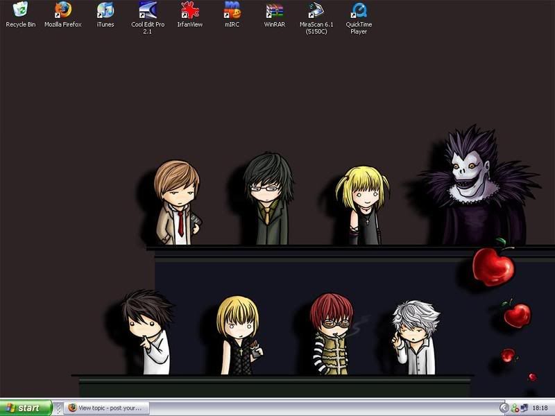Image resolution: width=555 pixels, height=416 pixels.
Task: Select the MiraScan 6.1 (5150C) shortcut
Action: 316,18
